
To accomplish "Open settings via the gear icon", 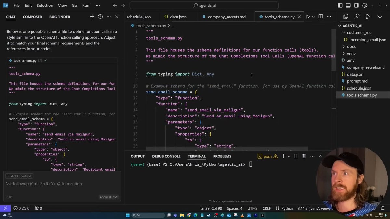I will (x=365, y=6).
